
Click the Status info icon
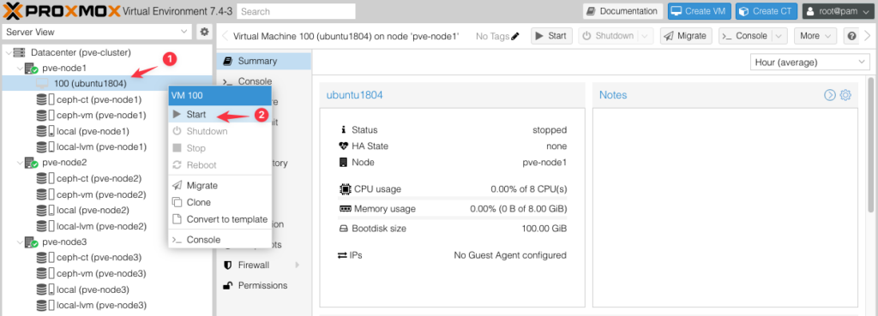pyautogui.click(x=343, y=130)
